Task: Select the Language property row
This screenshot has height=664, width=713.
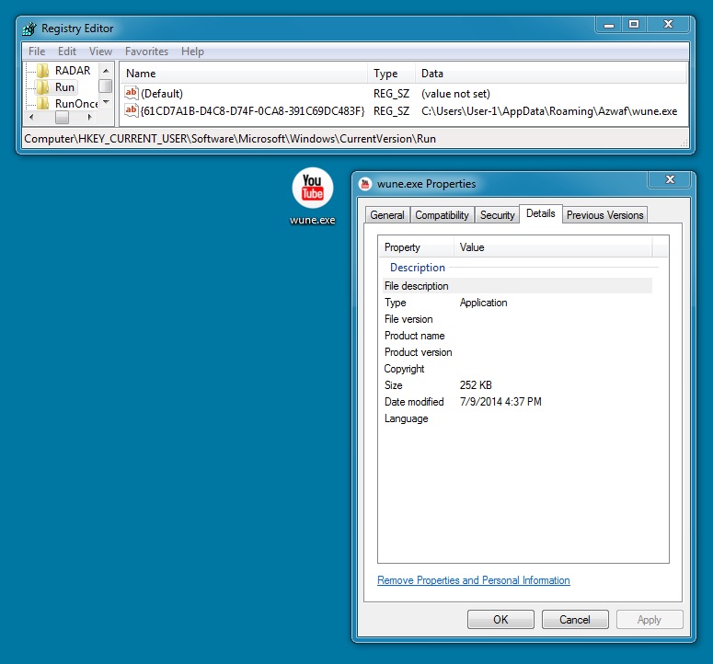Action: coord(517,418)
